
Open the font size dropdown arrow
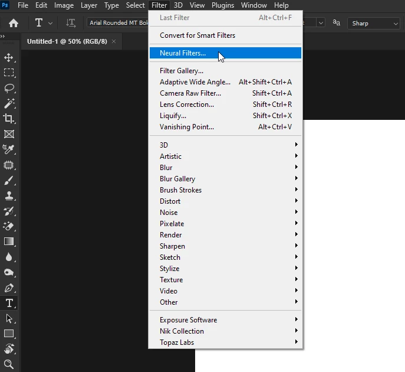click(x=321, y=23)
